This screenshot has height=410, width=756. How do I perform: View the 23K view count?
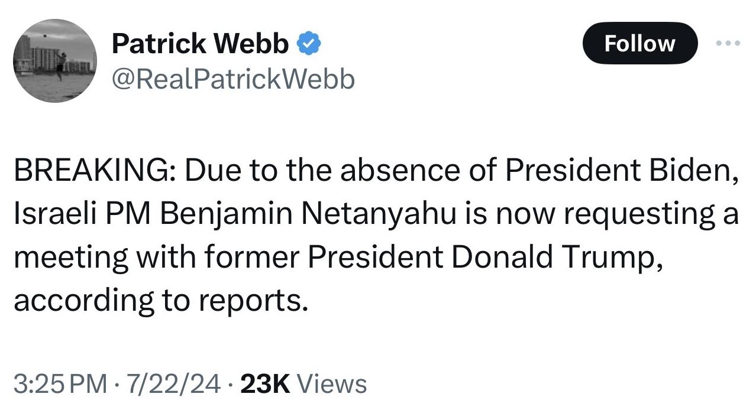[x=266, y=384]
